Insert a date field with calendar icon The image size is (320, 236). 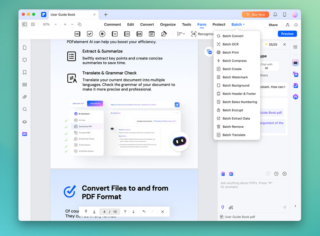(152, 34)
